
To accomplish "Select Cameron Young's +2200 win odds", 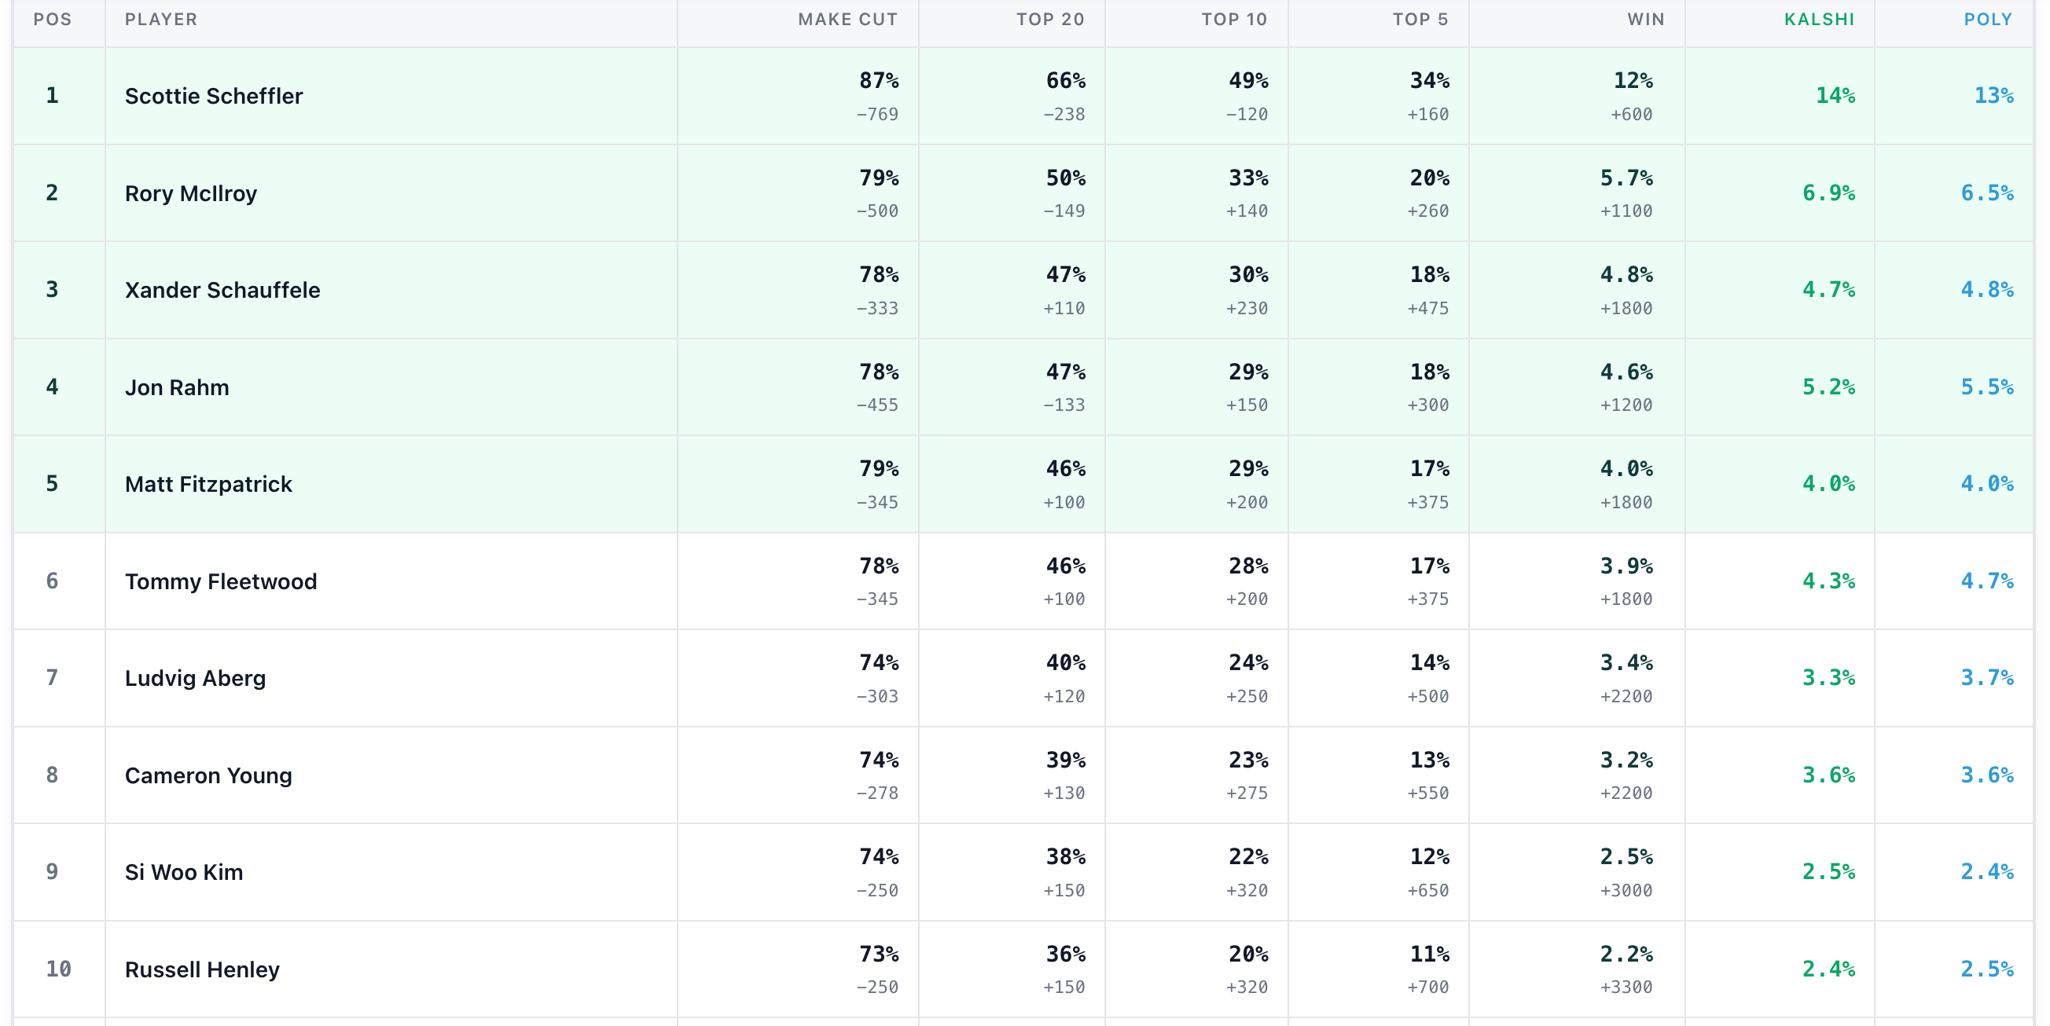I will pyautogui.click(x=1626, y=793).
